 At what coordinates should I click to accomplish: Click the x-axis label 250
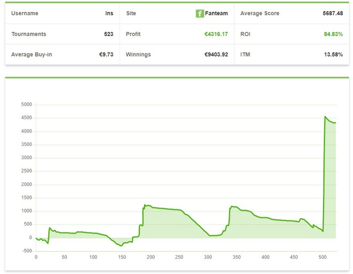[179, 257]
